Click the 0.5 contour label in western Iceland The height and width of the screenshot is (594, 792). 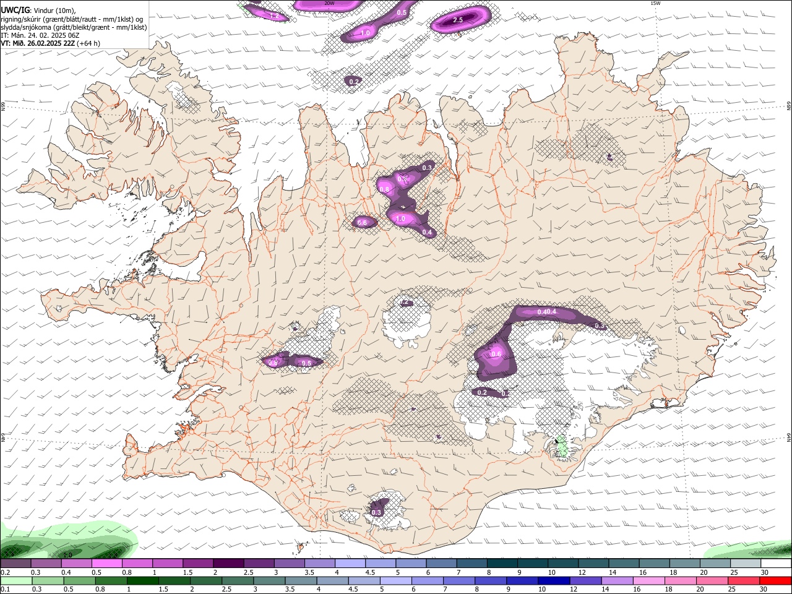[x=306, y=363]
